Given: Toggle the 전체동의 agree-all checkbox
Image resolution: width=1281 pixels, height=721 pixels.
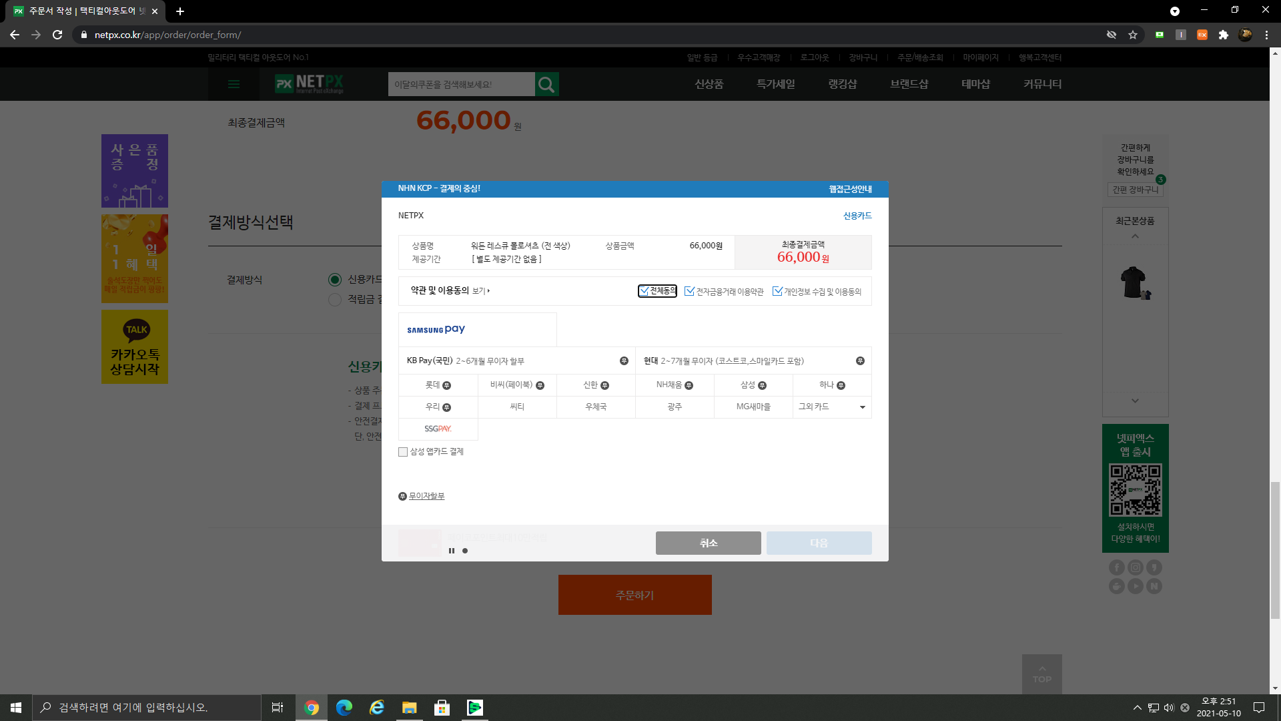Looking at the screenshot, I should point(644,291).
